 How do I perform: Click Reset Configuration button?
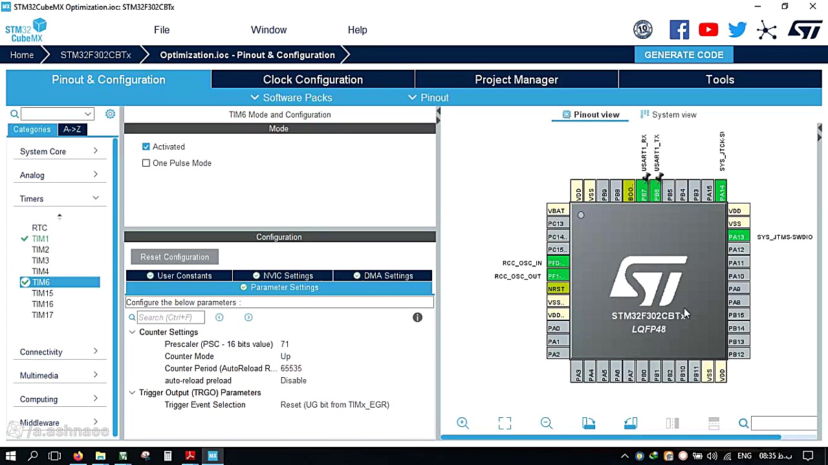tap(175, 257)
